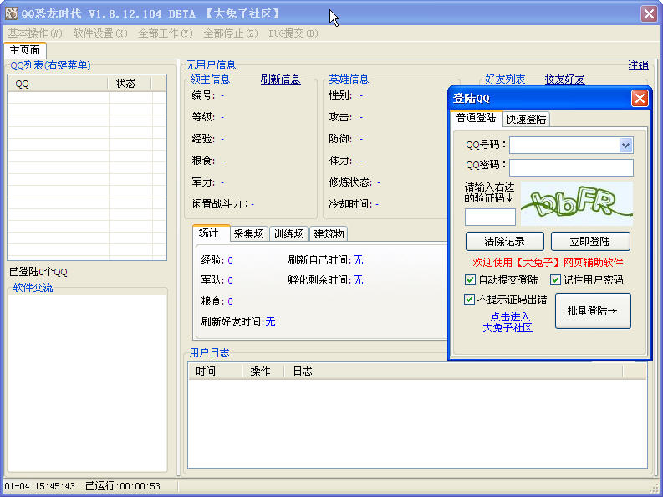Click the 日志 column header in user log

453,371
